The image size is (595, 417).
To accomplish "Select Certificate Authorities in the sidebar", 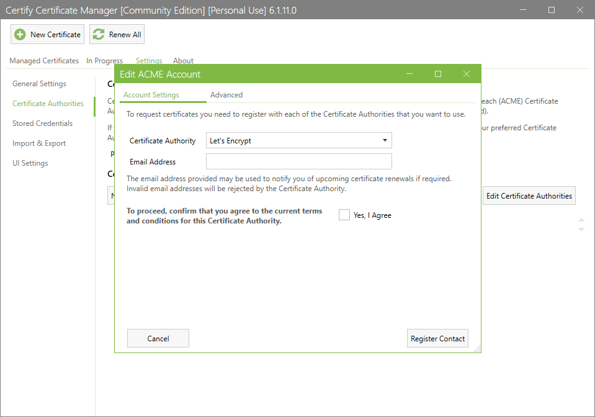I will [x=48, y=103].
